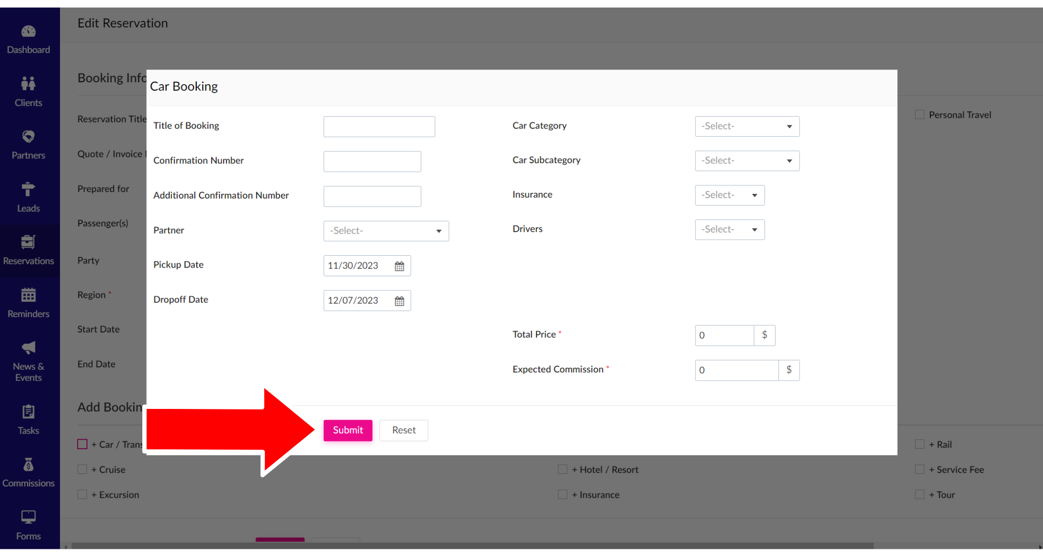Open Commissions money bag icon
Viewport: 1043px width, 555px height.
[x=28, y=465]
